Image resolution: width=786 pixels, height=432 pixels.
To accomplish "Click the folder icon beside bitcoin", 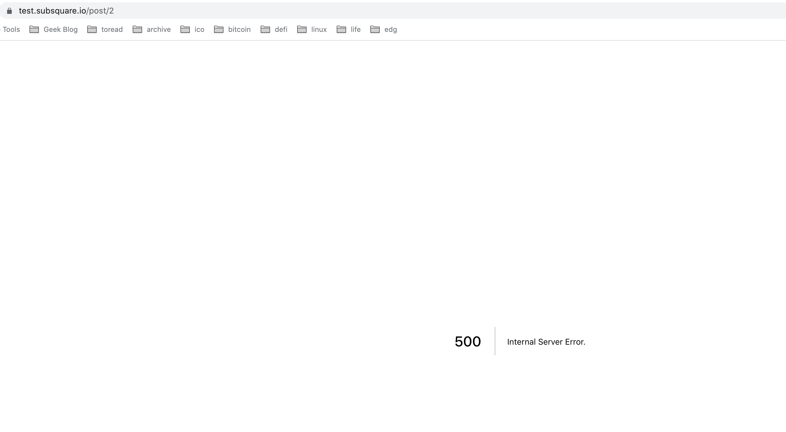I will [218, 29].
